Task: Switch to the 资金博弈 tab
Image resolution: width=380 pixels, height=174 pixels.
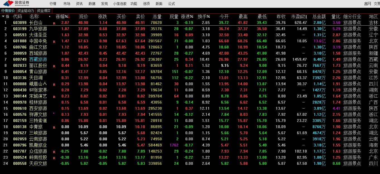Action: point(44,11)
